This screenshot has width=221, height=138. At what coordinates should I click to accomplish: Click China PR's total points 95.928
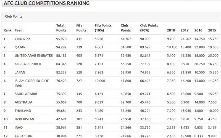[61, 39]
